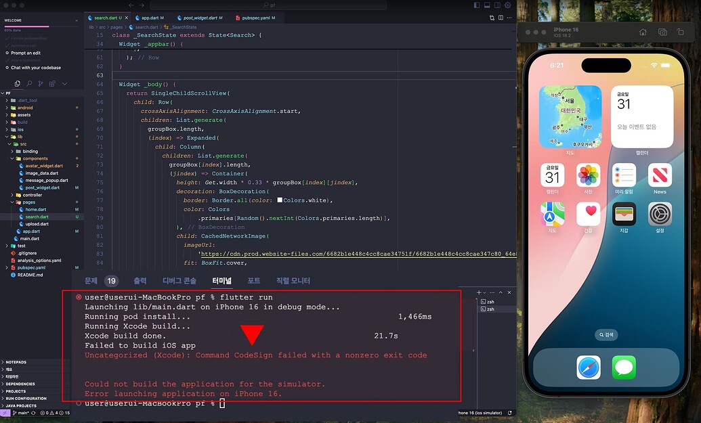Rotate the device using the simulator rotate icon
Viewport: 701px width, 423px height.
679,32
